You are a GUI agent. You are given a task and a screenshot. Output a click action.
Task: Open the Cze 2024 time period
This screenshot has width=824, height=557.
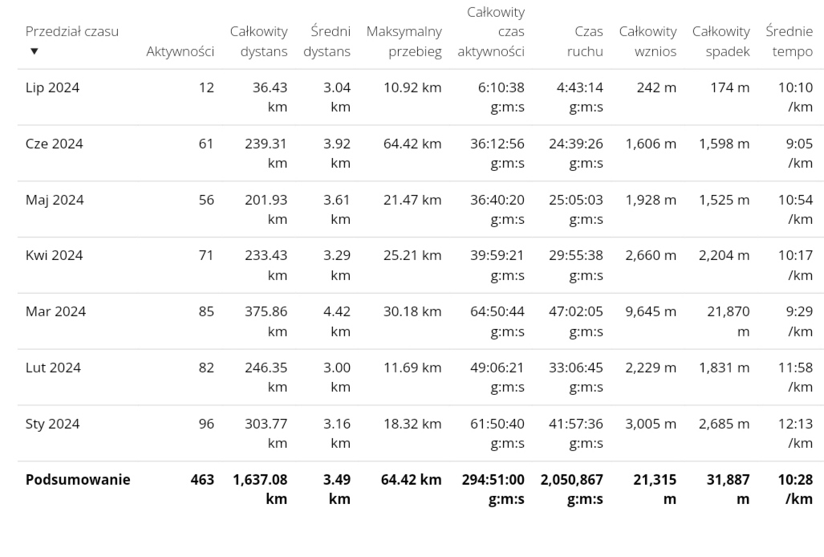54,144
